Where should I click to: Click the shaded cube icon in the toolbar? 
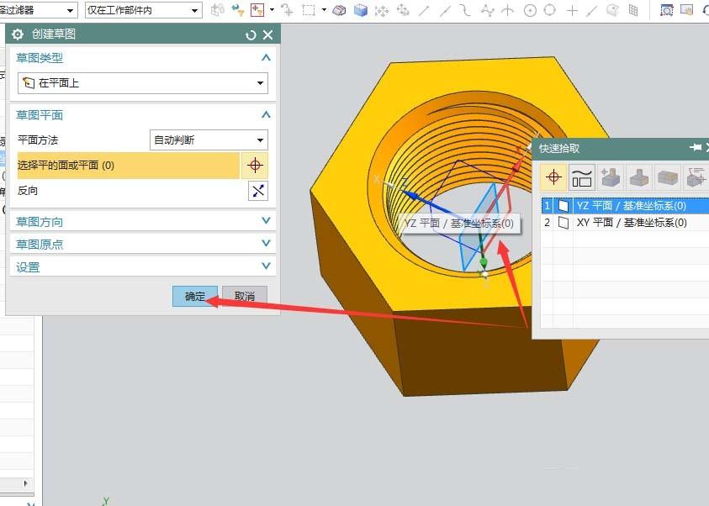click(x=361, y=10)
